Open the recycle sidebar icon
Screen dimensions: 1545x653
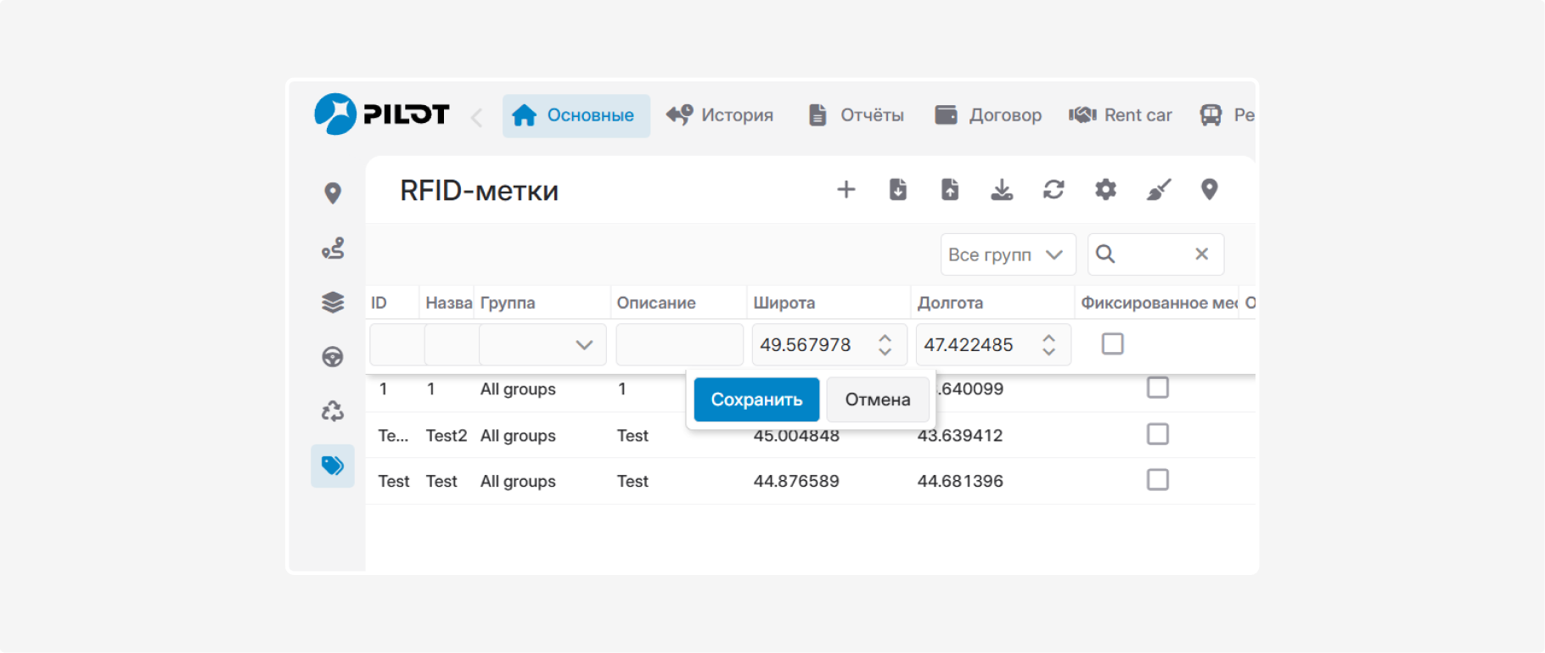pos(333,411)
